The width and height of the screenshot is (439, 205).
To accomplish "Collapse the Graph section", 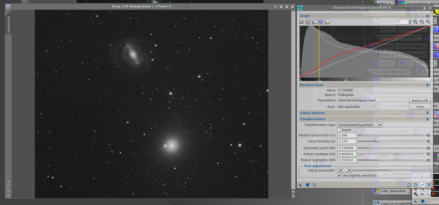I will [x=427, y=16].
